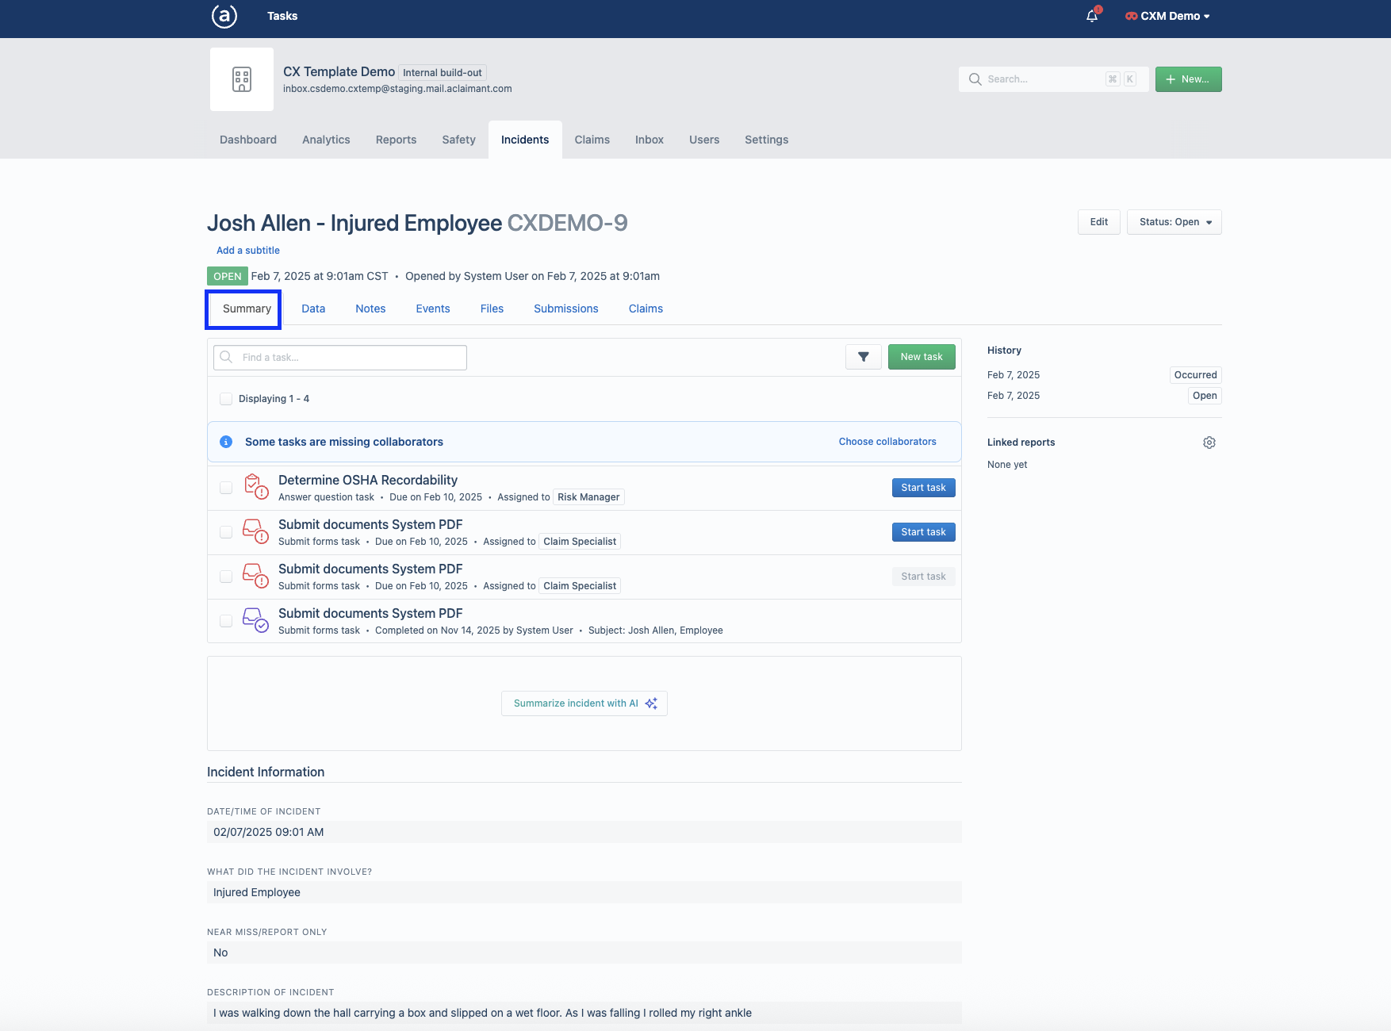
Task: Select Incidents in main navigation
Action: 525,140
